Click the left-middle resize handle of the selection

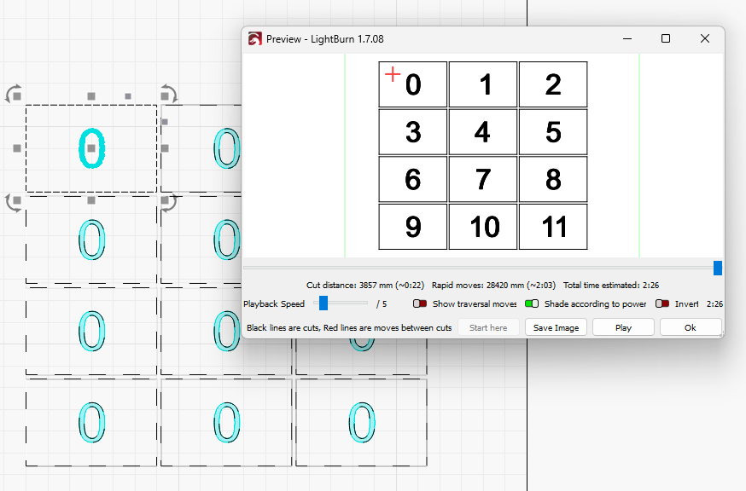17,148
